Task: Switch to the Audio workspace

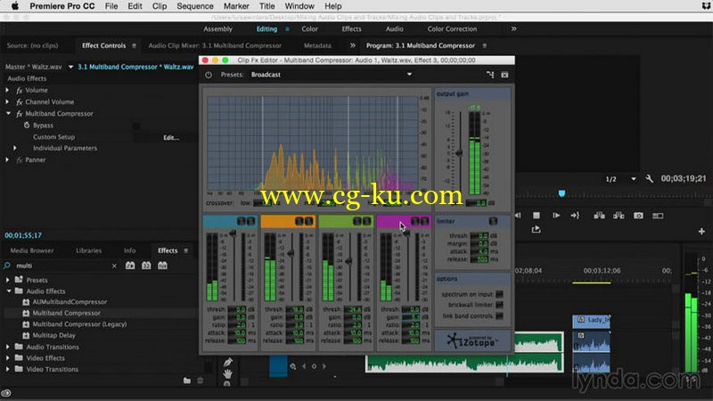Action: point(394,29)
